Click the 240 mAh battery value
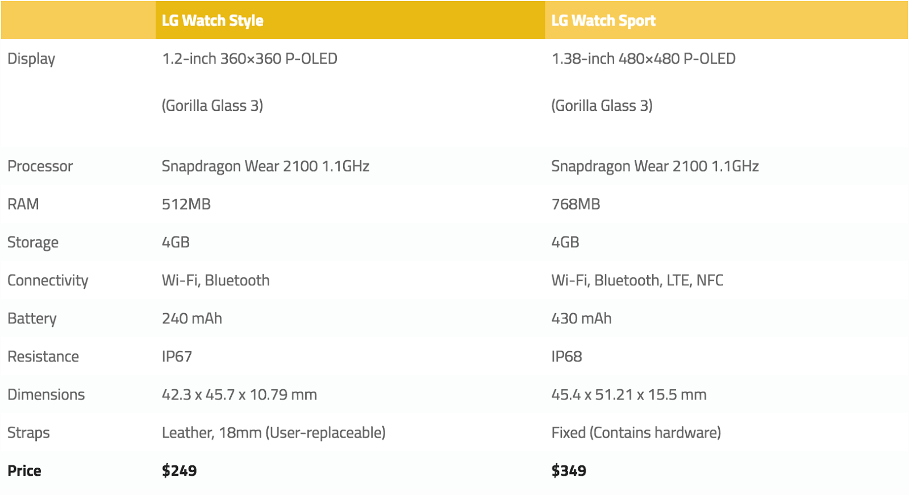The height and width of the screenshot is (495, 909). coord(192,319)
